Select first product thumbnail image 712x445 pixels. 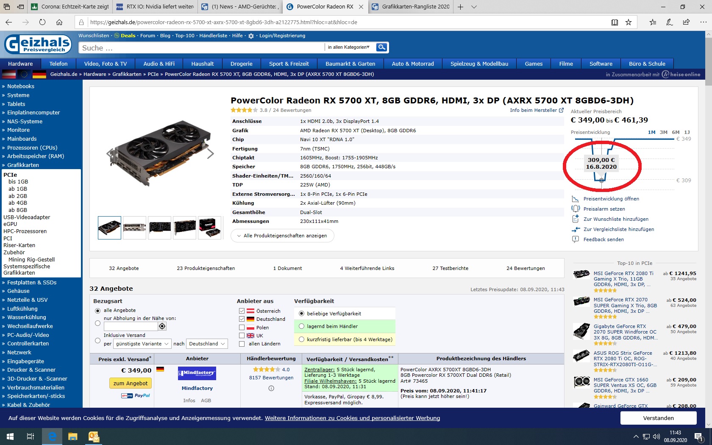tap(109, 228)
